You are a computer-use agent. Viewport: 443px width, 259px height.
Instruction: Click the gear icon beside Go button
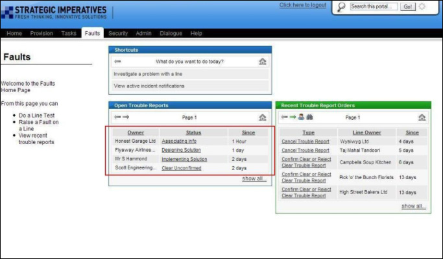pyautogui.click(x=422, y=6)
